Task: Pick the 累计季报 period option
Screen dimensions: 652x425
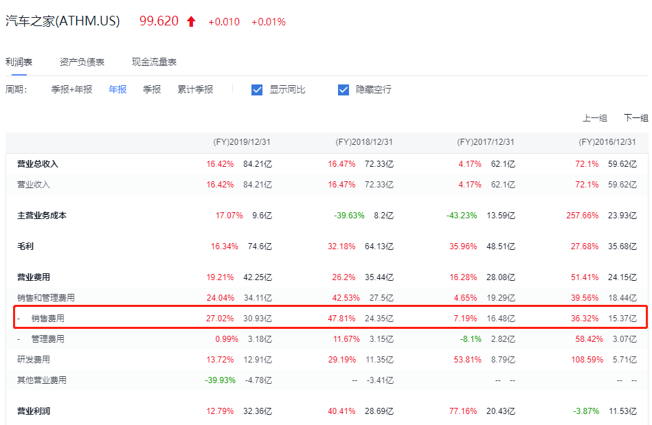Action: (x=195, y=89)
